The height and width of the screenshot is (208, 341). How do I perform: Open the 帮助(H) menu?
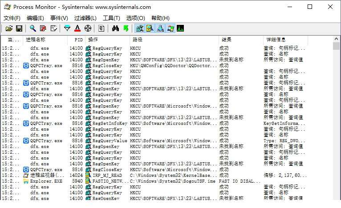tap(160, 18)
